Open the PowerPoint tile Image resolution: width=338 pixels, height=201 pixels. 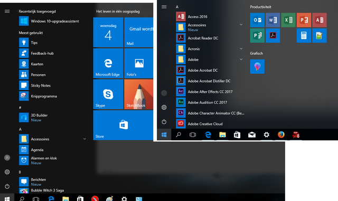[x=304, y=20]
